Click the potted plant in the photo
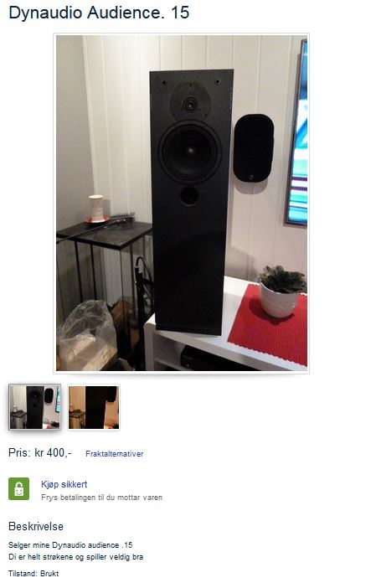Screen dimensions: 376x583 [281, 291]
